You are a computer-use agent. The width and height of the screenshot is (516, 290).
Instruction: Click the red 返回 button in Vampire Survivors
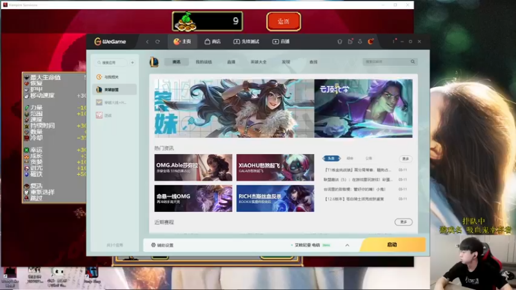pyautogui.click(x=283, y=21)
